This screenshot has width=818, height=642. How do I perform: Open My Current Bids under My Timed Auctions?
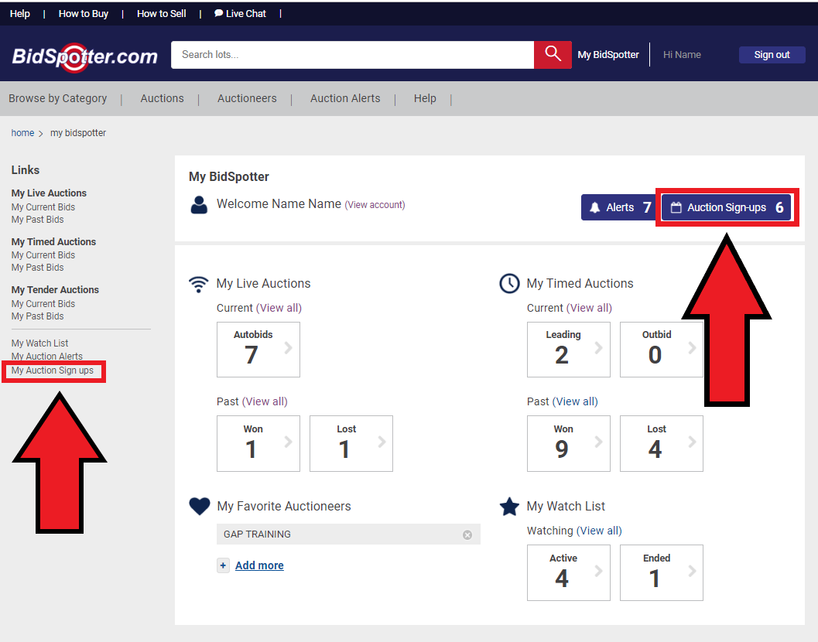[x=43, y=255]
